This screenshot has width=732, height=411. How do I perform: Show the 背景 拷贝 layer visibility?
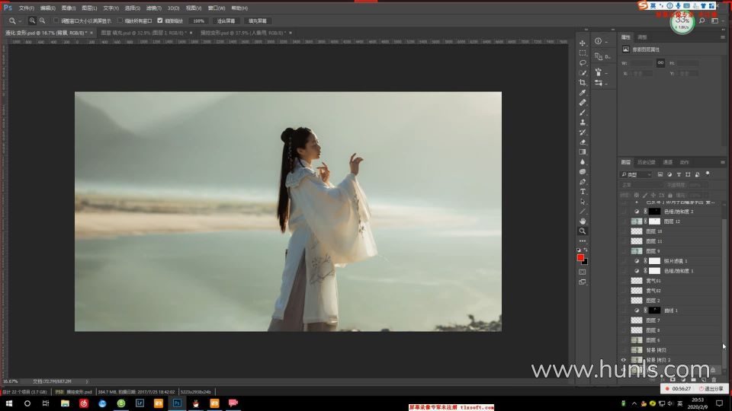click(623, 350)
